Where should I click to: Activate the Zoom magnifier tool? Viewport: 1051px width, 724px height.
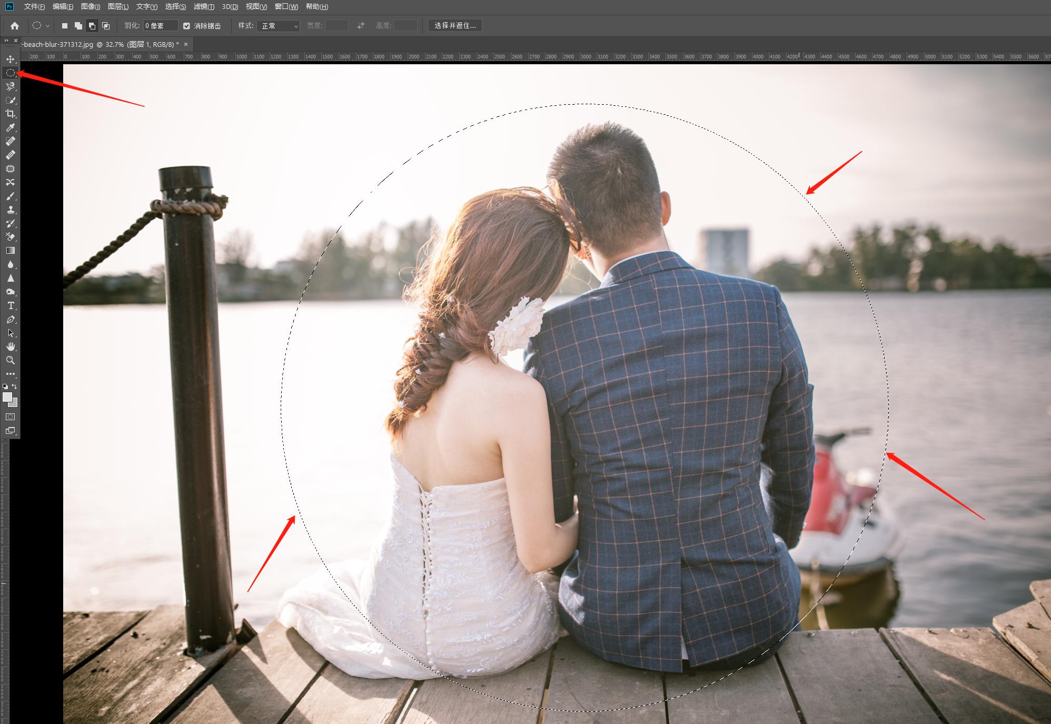coord(10,360)
